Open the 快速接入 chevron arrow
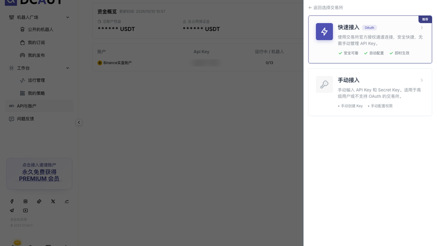 422,28
